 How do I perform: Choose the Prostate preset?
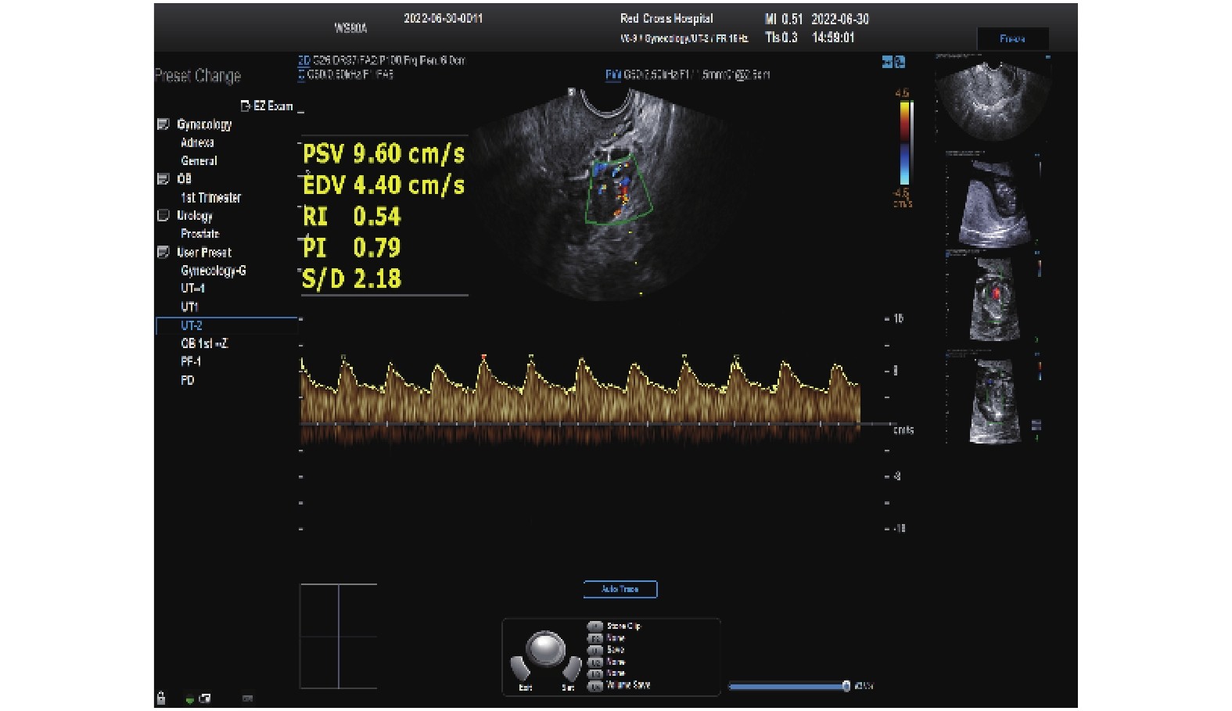click(199, 234)
